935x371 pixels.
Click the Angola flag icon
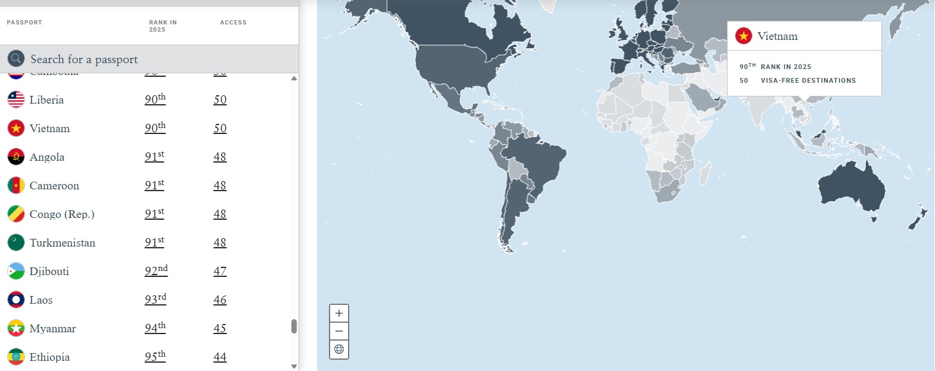[x=16, y=157]
